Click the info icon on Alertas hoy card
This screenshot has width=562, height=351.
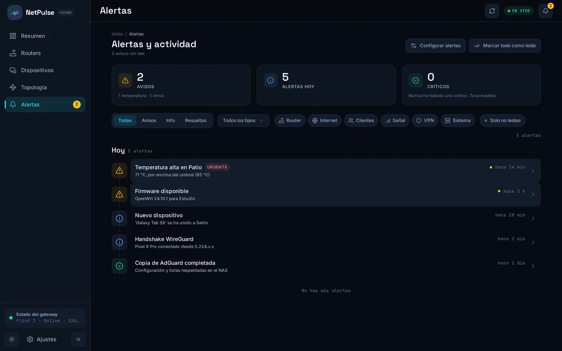pos(270,80)
